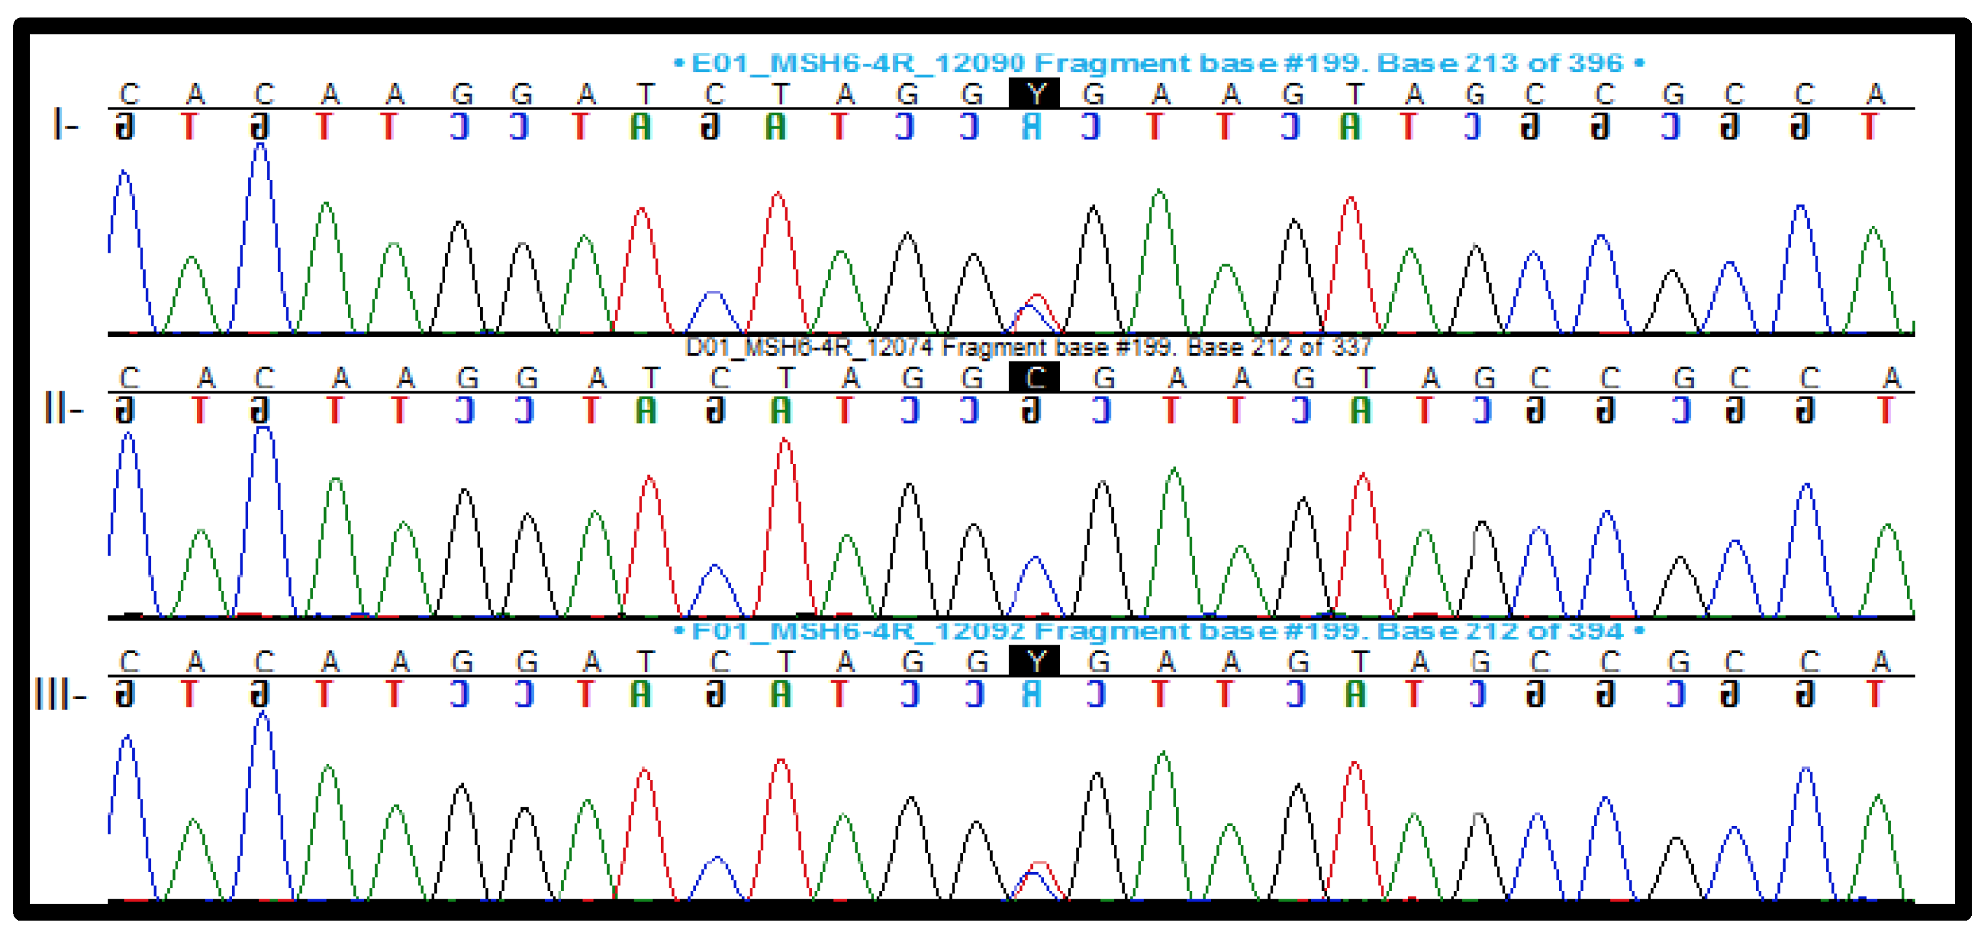1988x942 pixels.
Task: Select highlighted C base in trace II
Action: pyautogui.click(x=1034, y=378)
